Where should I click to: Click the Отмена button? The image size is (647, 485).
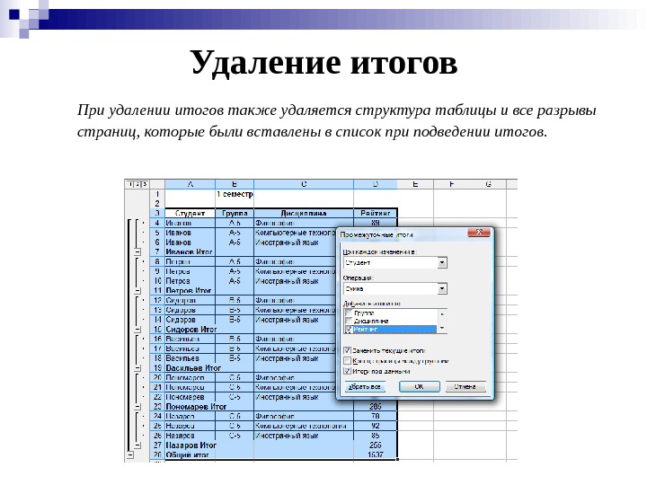(x=465, y=387)
